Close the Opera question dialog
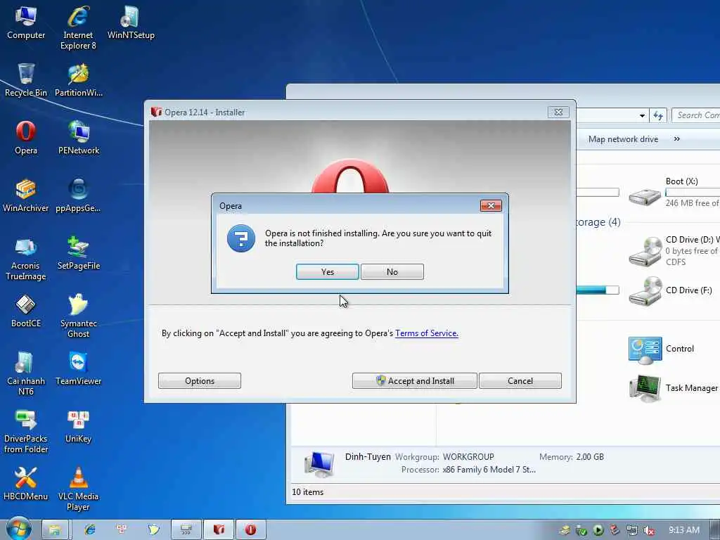The height and width of the screenshot is (540, 720). point(491,206)
